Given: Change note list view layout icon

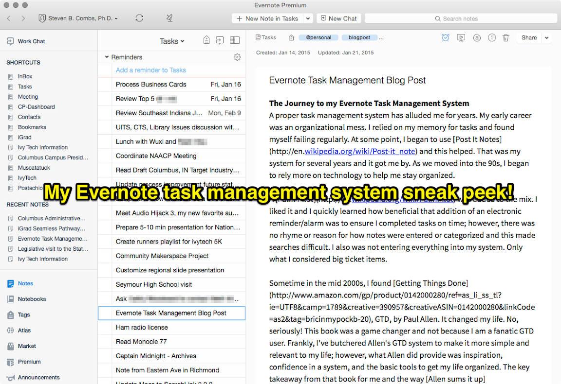Looking at the screenshot, I should (235, 40).
